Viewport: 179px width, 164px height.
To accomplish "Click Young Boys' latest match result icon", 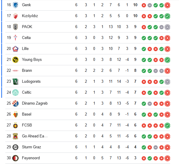I will click(167, 60).
